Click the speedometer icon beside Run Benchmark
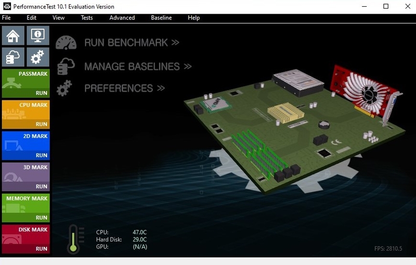The image size is (416, 265). pos(66,43)
